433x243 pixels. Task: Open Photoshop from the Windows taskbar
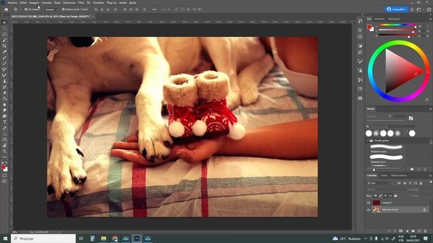[137, 238]
